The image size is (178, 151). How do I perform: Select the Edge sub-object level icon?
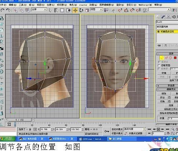(x=166, y=58)
